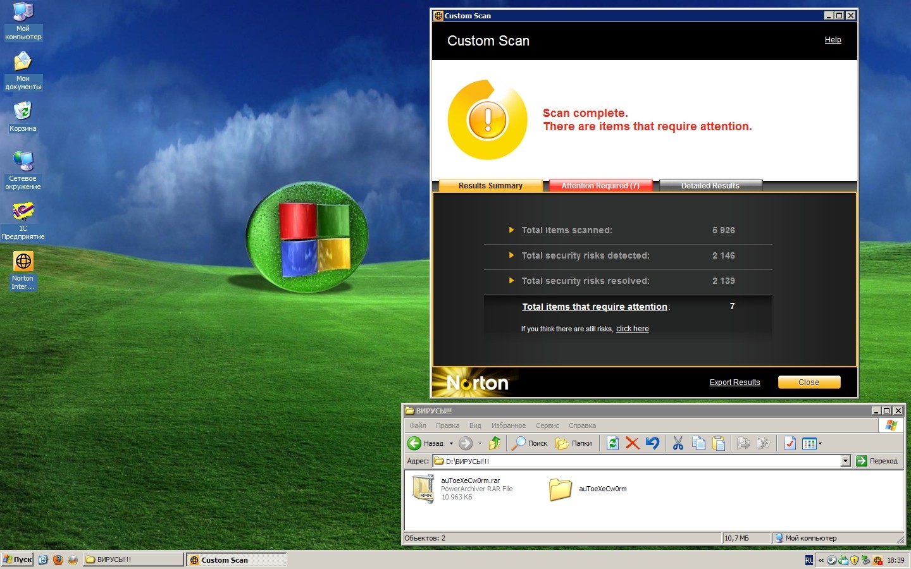Click the Paste clipboard icon
Viewport: 911px width, 569px height.
(x=719, y=443)
